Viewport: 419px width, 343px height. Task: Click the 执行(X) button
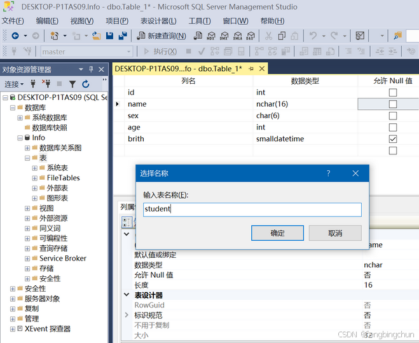point(160,51)
